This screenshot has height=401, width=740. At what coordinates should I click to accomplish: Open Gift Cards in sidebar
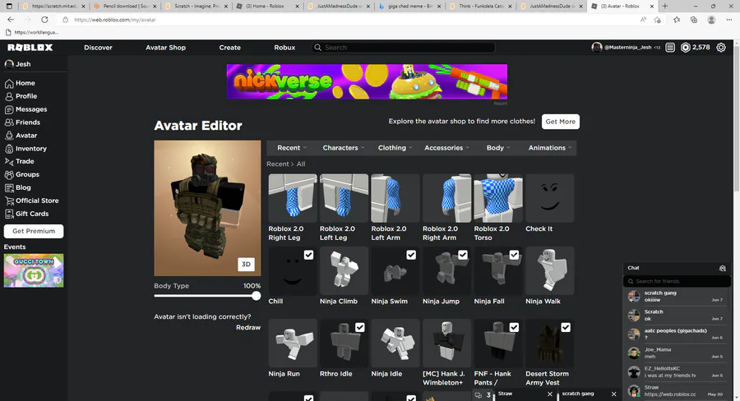[x=26, y=214]
